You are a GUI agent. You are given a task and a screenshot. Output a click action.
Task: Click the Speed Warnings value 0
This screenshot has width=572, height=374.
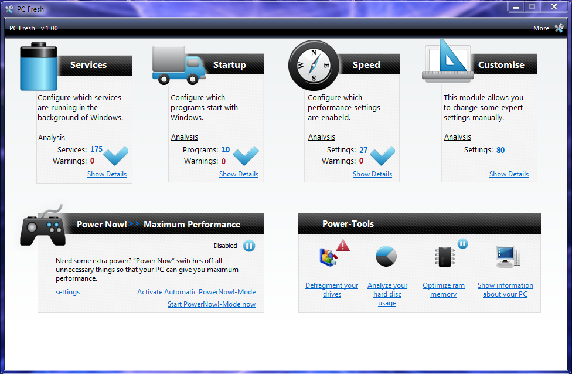tap(361, 161)
